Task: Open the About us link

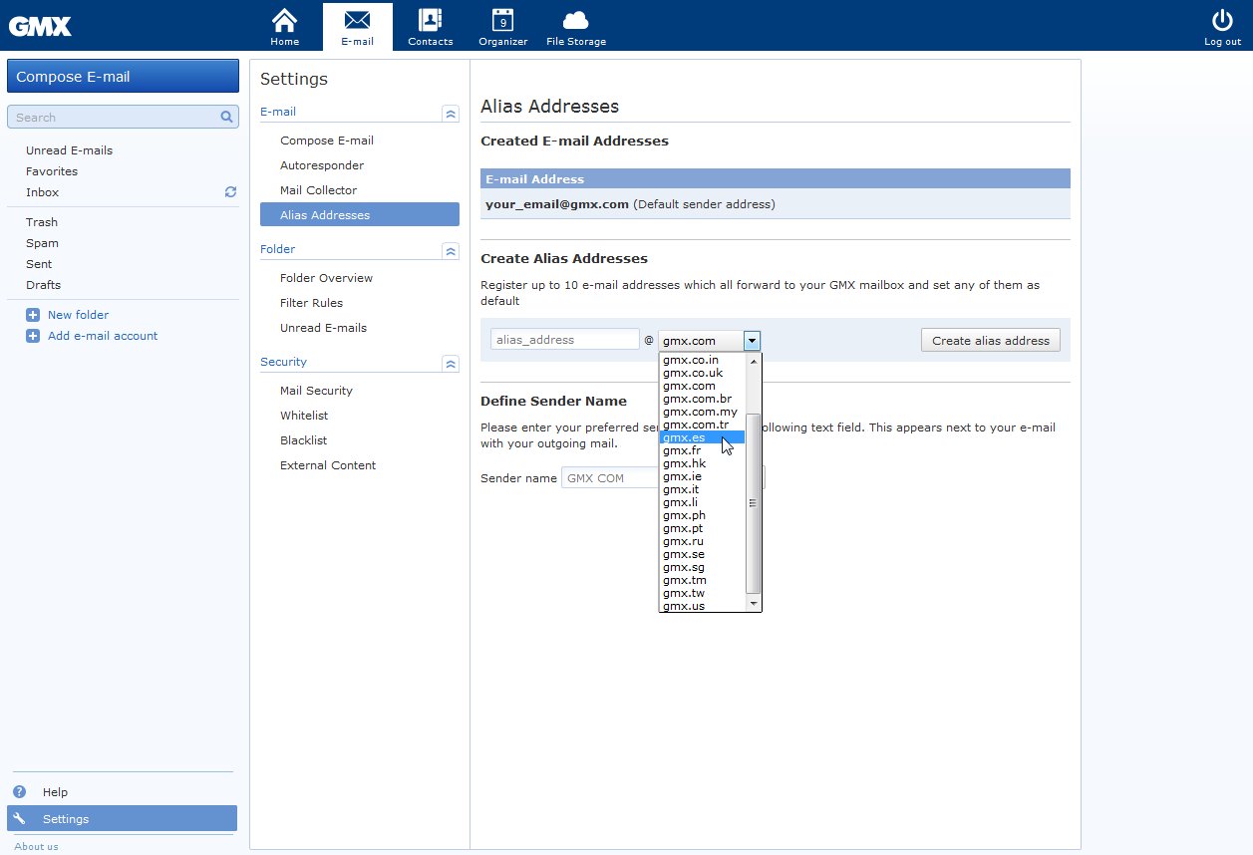Action: click(x=36, y=846)
